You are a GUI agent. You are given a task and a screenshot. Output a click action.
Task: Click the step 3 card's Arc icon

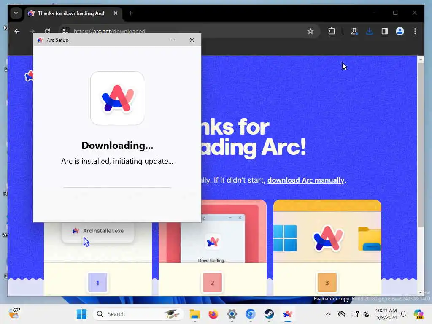tap(328, 238)
